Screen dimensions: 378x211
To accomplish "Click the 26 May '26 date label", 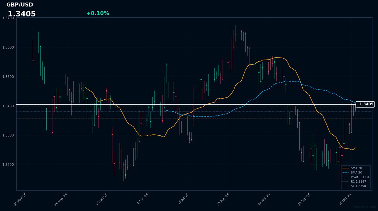I will point(61,199).
